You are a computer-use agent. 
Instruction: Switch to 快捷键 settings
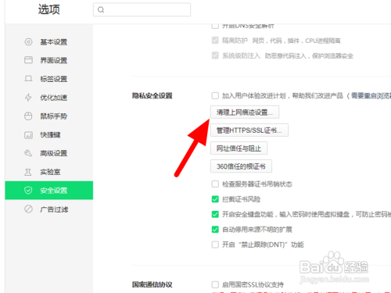click(49, 135)
